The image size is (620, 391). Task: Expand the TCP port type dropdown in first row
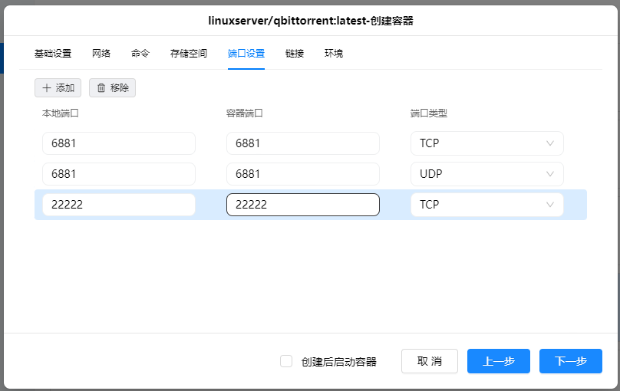[486, 143]
